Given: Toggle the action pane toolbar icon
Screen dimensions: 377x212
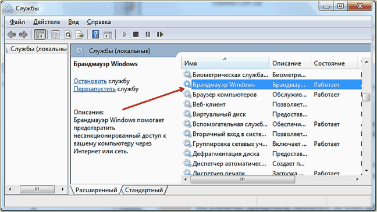Looking at the screenshot, I should [x=108, y=35].
